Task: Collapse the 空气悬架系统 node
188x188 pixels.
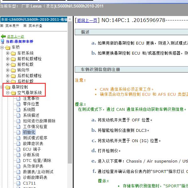Action: [x=8, y=93]
